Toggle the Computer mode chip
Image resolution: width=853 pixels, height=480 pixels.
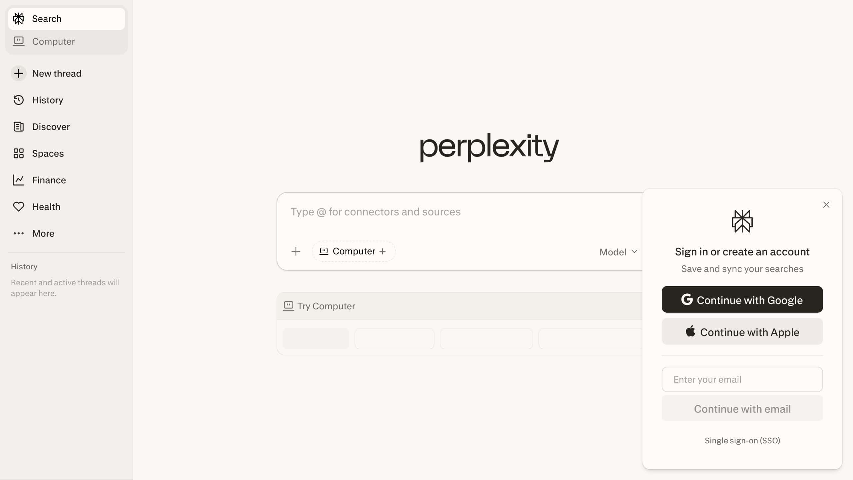[x=349, y=251]
